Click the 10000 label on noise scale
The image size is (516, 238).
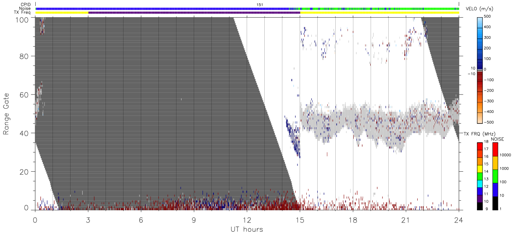tap(506, 155)
